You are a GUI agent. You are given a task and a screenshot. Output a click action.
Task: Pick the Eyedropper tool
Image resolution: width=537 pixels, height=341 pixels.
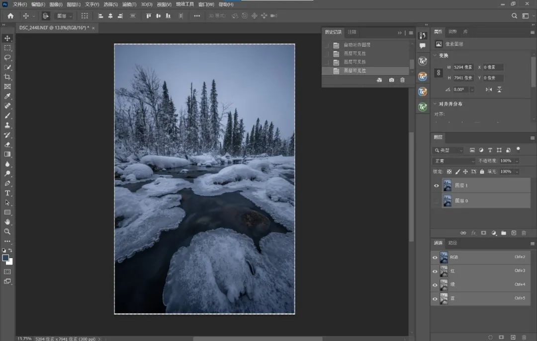coord(7,96)
